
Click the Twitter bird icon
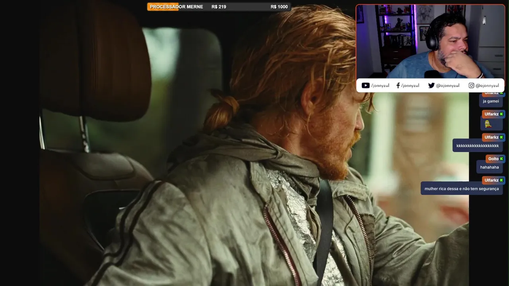[x=431, y=85]
